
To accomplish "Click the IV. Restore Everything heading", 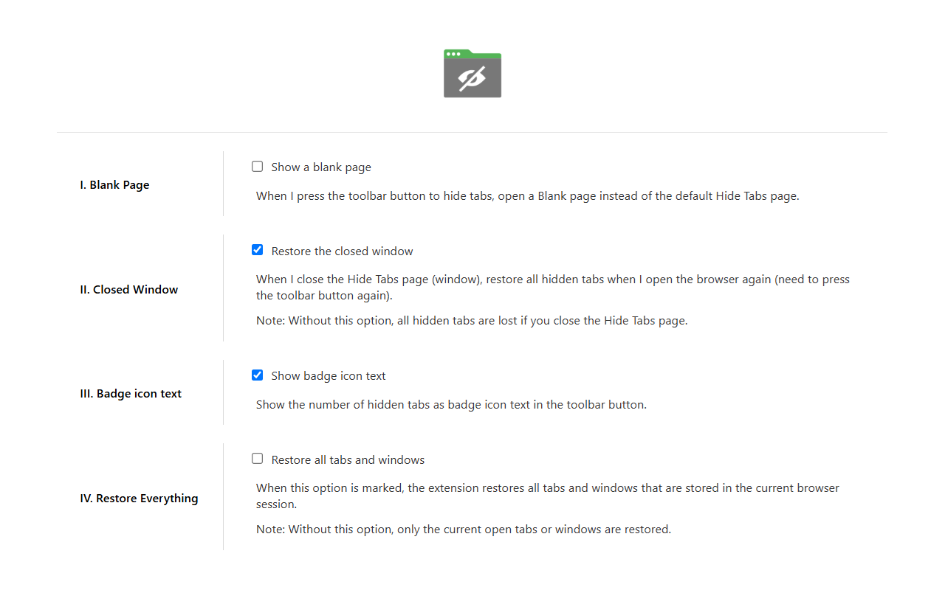I will click(139, 498).
